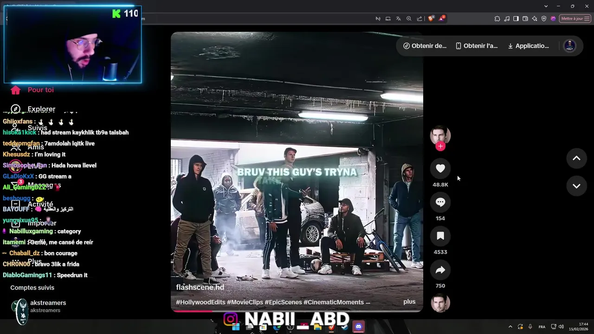The width and height of the screenshot is (594, 334).
Task: Go to next video with down chevron
Action: point(576,186)
